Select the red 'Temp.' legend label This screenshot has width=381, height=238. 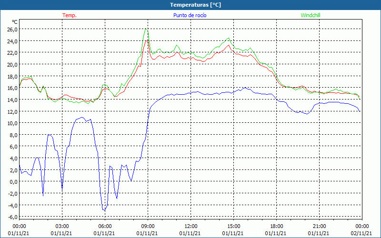click(x=70, y=15)
